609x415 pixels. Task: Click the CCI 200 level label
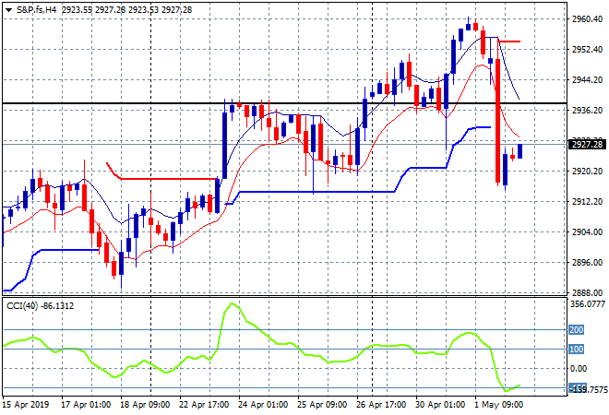click(x=576, y=330)
